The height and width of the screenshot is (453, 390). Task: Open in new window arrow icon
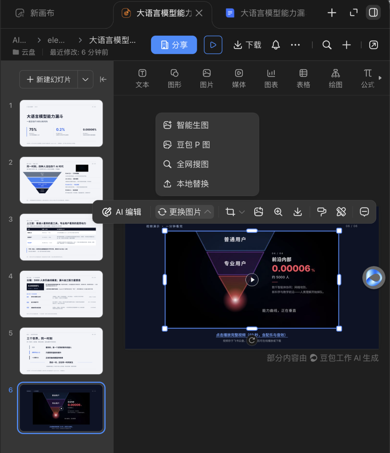click(374, 45)
